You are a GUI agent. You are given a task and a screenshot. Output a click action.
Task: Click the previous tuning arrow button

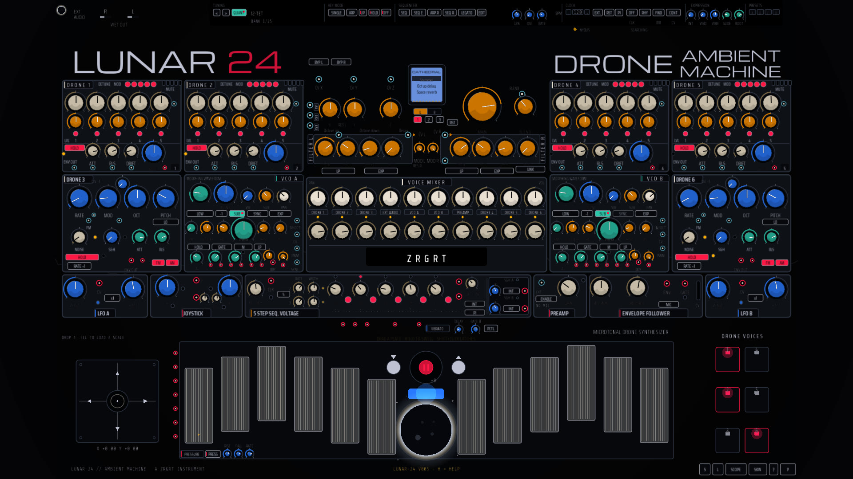[216, 13]
